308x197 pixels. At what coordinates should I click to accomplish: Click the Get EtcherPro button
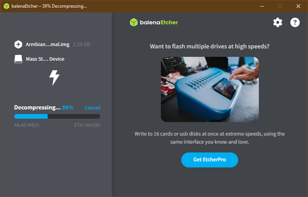210,160
